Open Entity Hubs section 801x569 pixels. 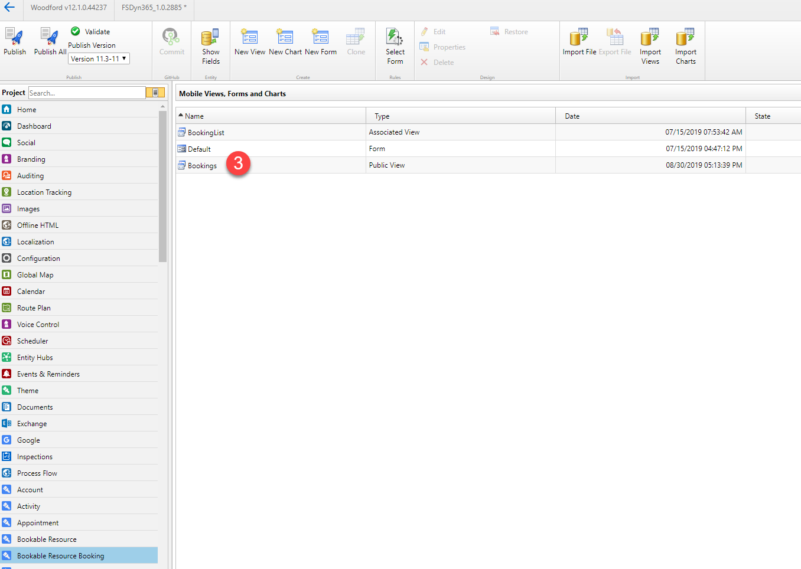pos(79,358)
